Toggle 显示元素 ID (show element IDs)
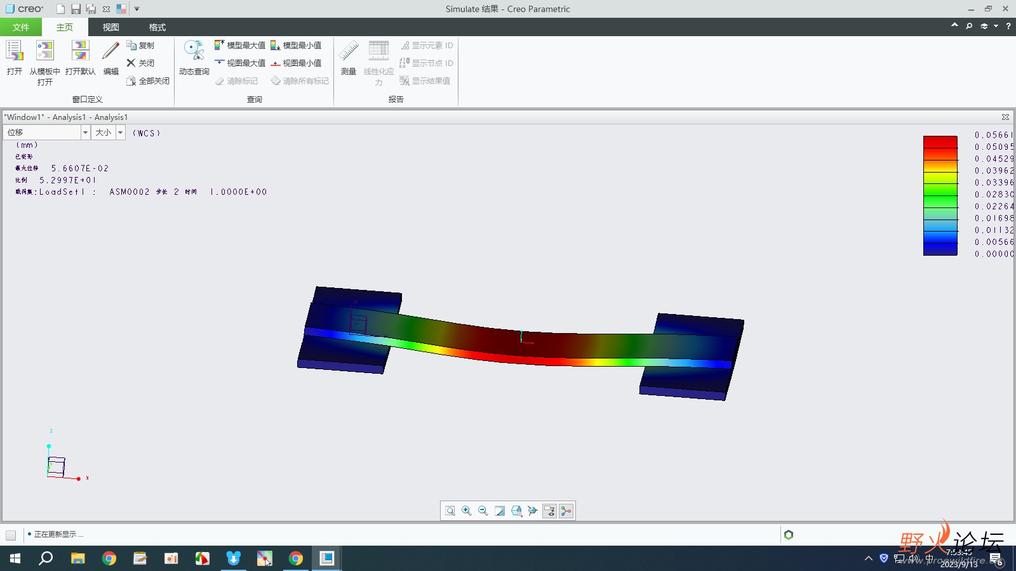The image size is (1016, 571). point(426,45)
